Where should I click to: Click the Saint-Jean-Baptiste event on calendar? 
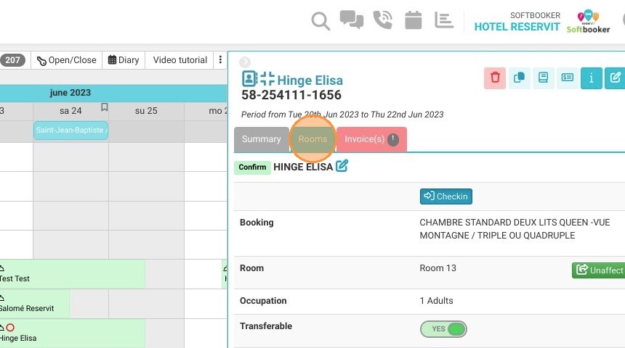[70, 130]
